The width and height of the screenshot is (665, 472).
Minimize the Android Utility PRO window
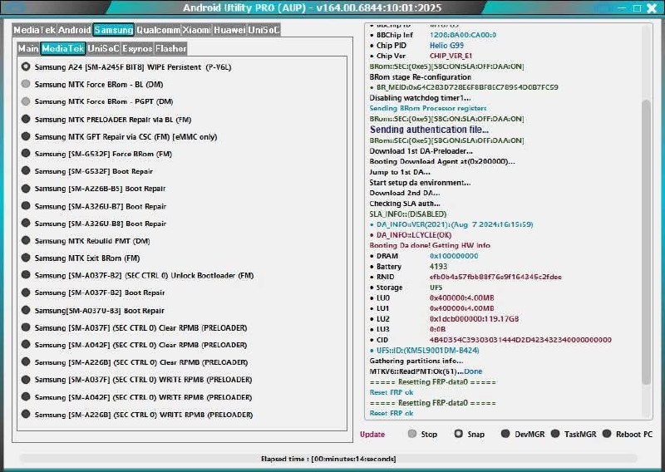click(x=622, y=8)
